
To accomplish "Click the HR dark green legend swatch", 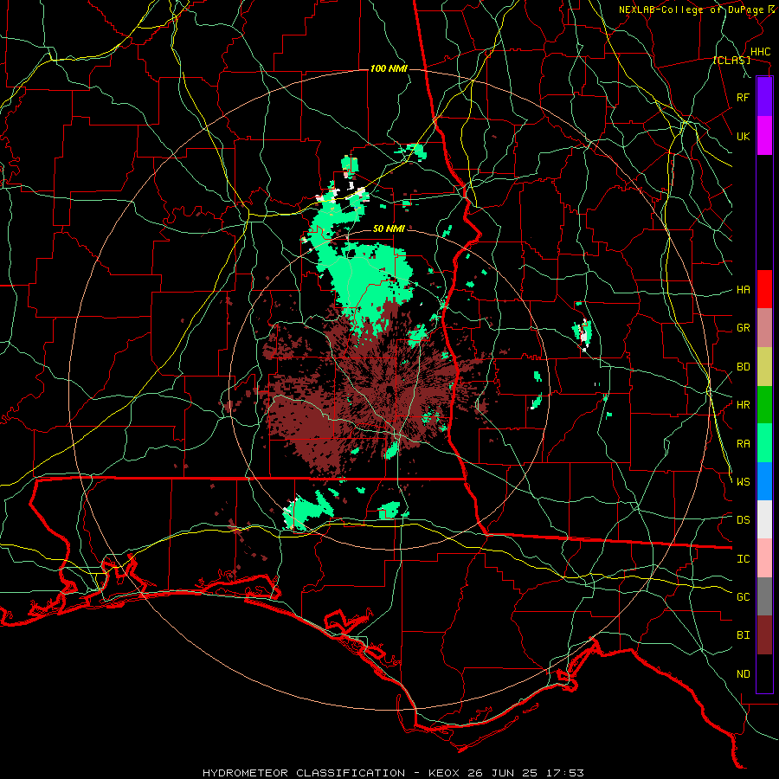I will point(764,404).
